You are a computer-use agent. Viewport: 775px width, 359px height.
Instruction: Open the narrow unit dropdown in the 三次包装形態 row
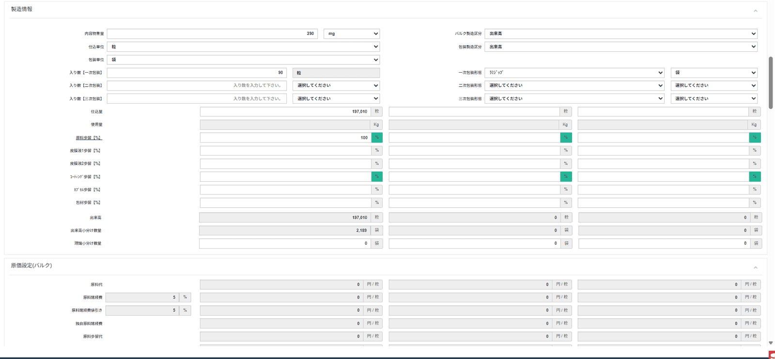tap(714, 99)
